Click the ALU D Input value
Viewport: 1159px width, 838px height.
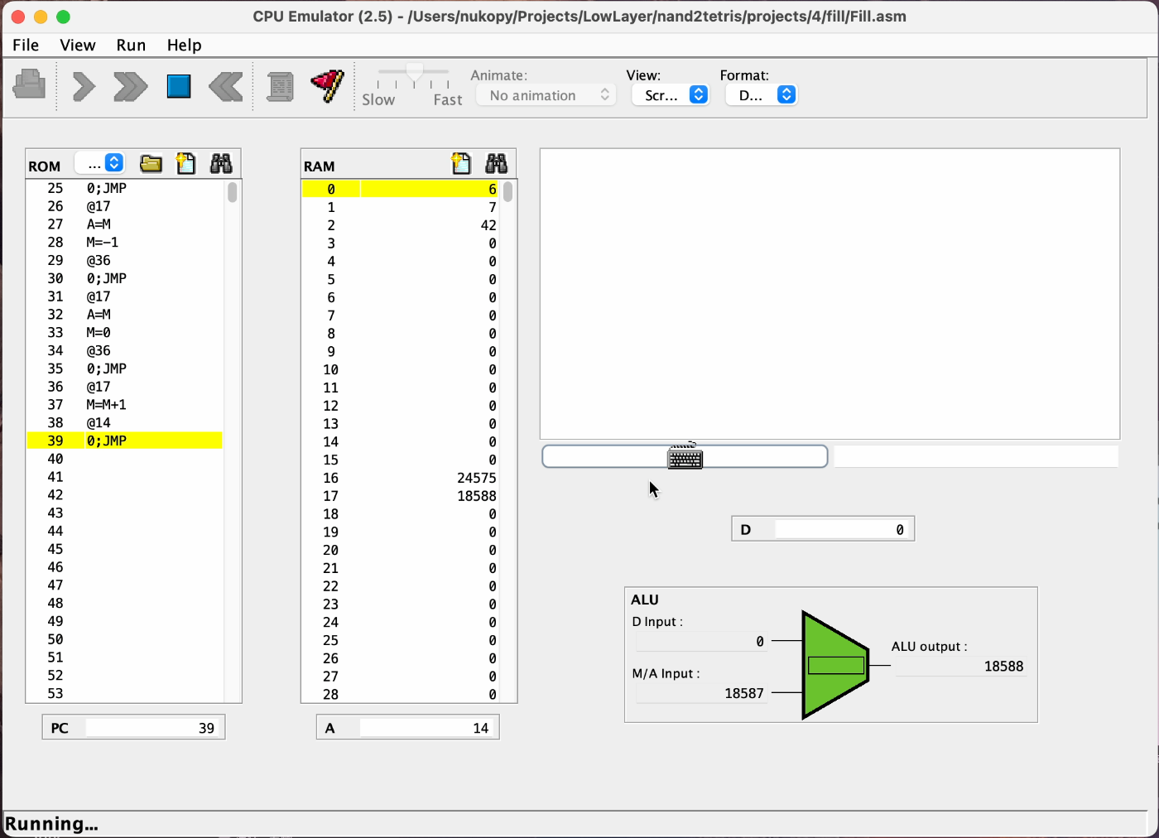(701, 641)
